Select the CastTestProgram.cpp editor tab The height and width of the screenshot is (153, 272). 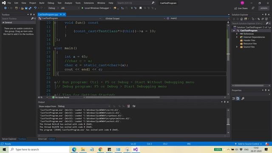click(48, 14)
